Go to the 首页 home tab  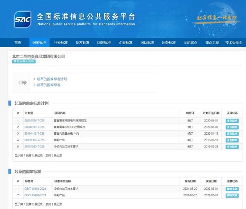[18, 43]
